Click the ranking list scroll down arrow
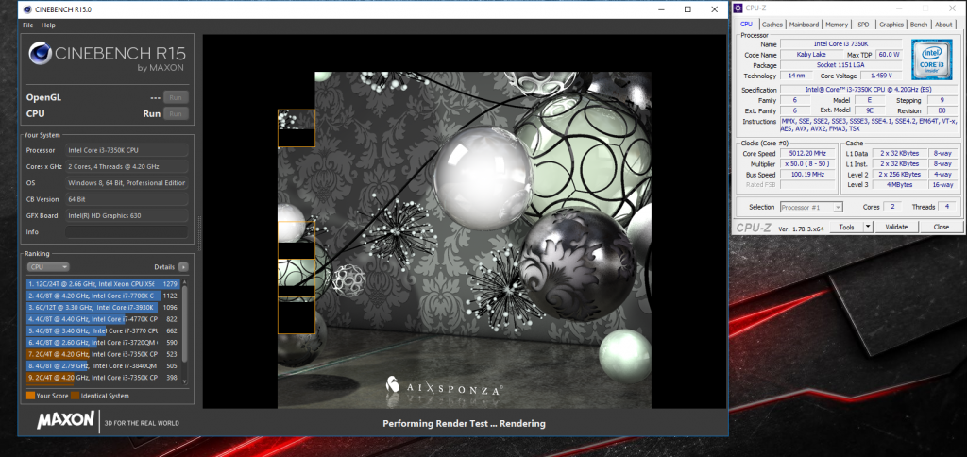 184,382
